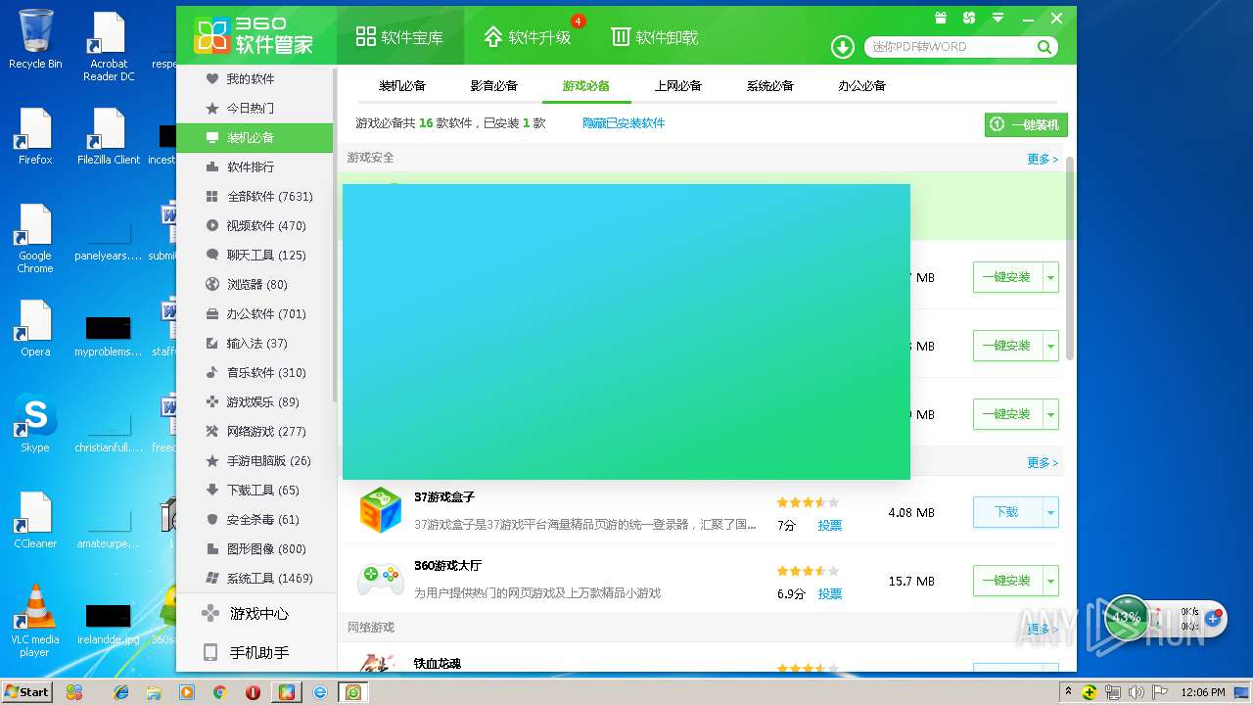Viewport: 1253px width, 705px height.
Task: Select 今日热门 in the sidebar
Action: pos(255,108)
